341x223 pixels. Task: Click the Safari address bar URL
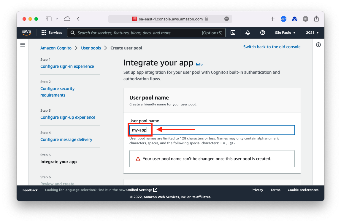point(171,19)
